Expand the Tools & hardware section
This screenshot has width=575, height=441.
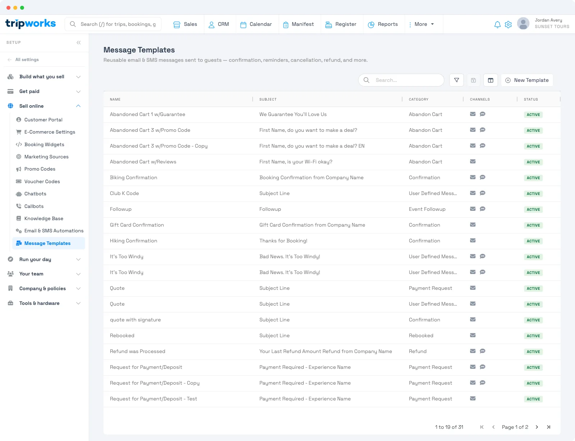click(x=44, y=303)
